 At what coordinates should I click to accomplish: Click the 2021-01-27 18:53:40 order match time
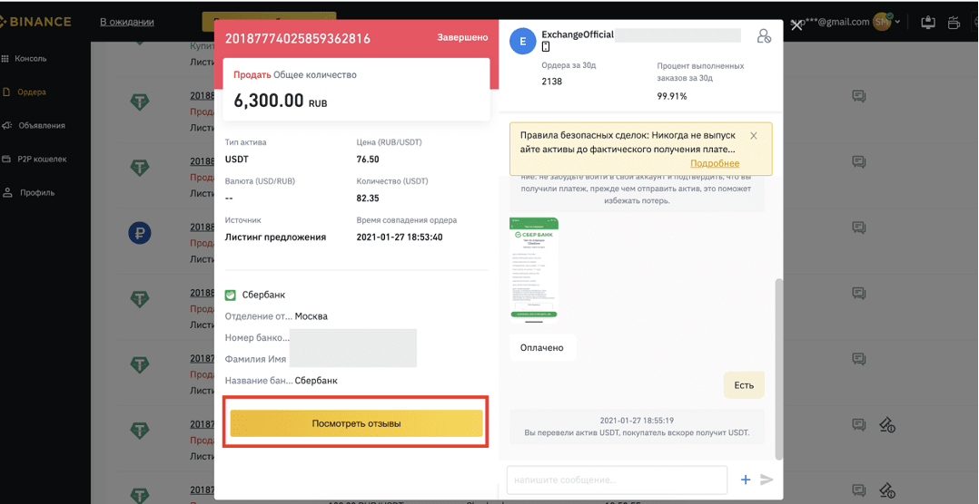[400, 237]
